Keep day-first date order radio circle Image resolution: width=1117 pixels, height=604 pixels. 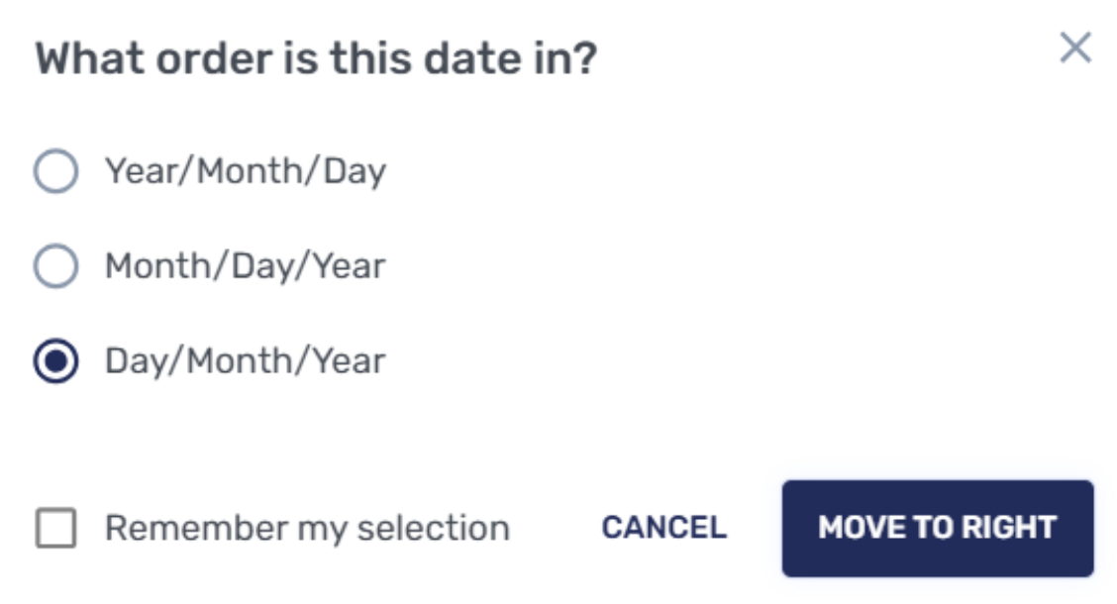(55, 361)
